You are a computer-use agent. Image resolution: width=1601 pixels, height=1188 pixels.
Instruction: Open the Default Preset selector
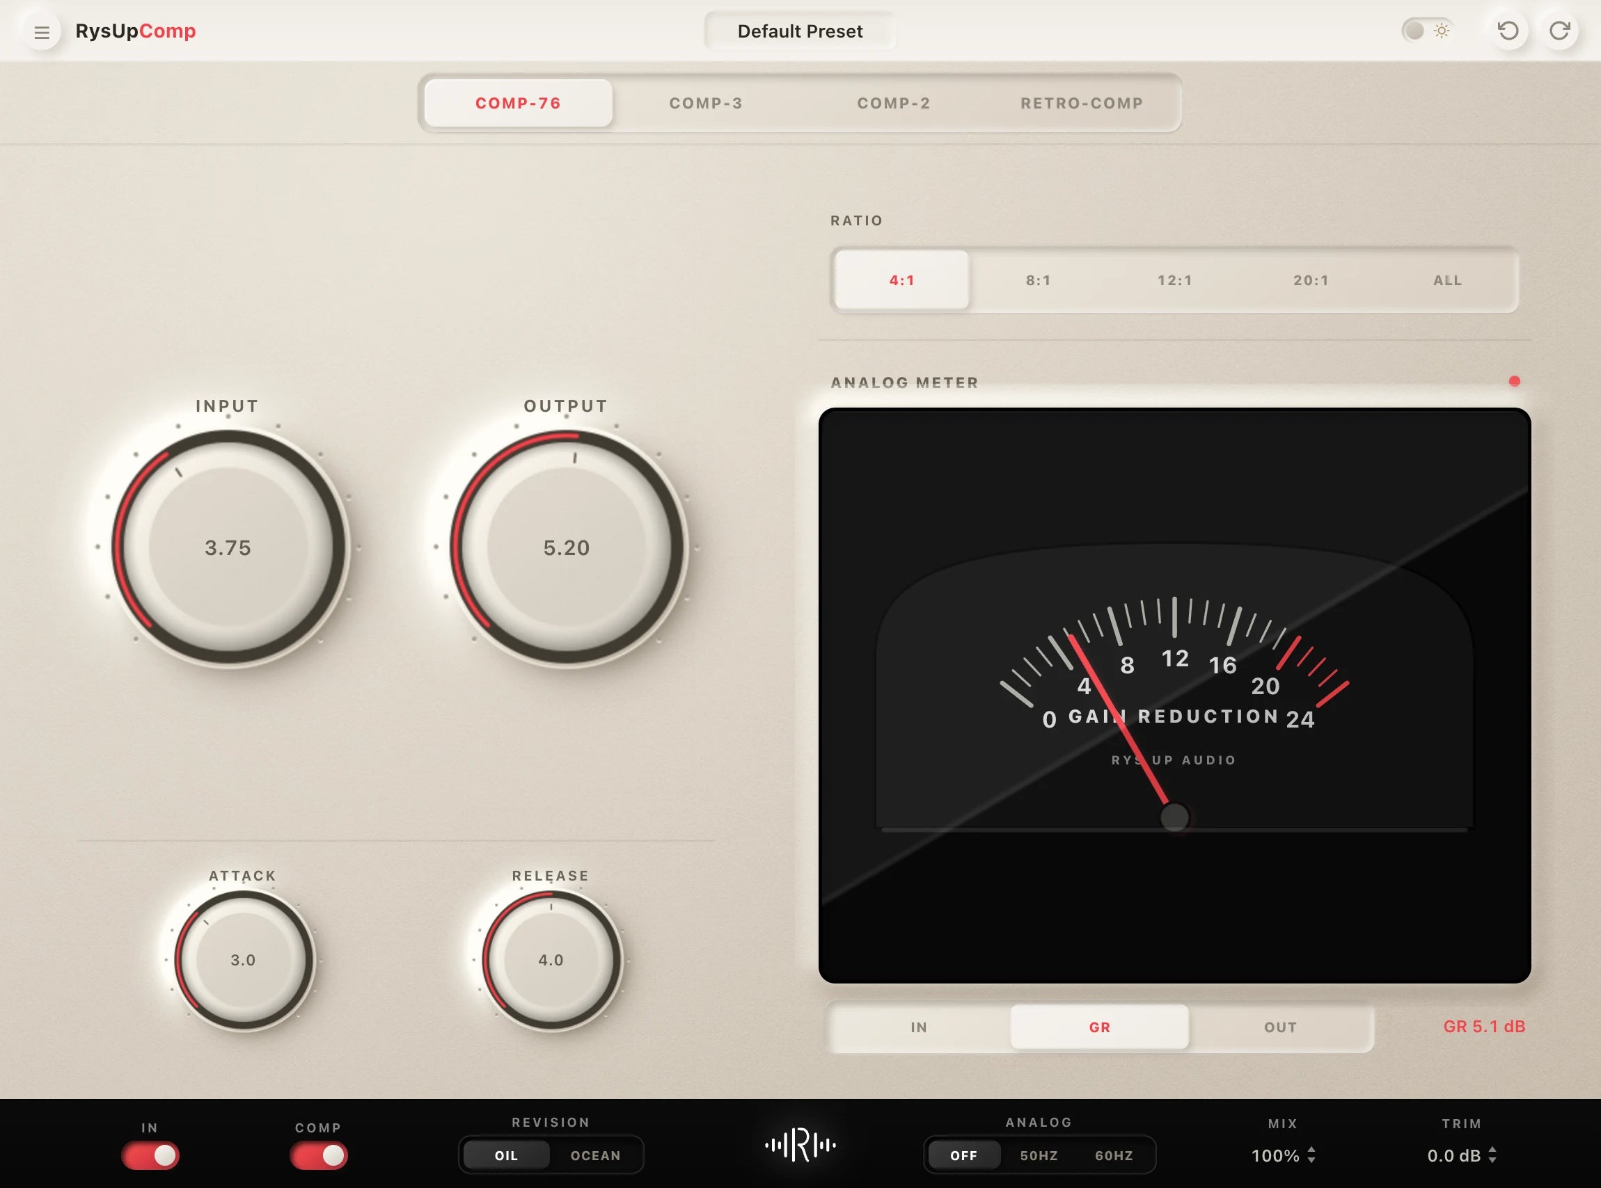pos(799,31)
